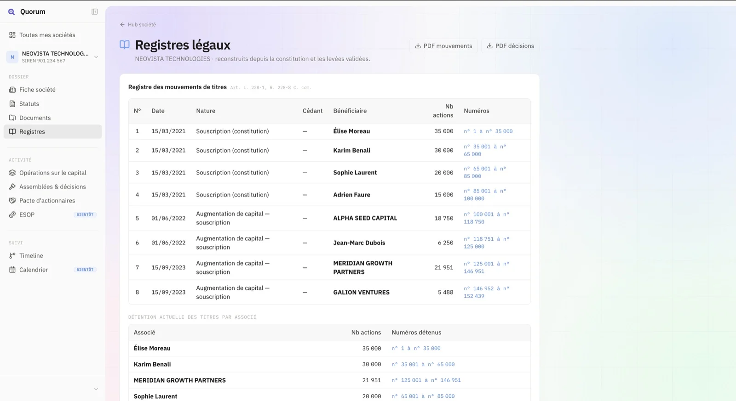Expand the chevron at the sidebar bottom
Image resolution: width=736 pixels, height=401 pixels.
[x=96, y=389]
